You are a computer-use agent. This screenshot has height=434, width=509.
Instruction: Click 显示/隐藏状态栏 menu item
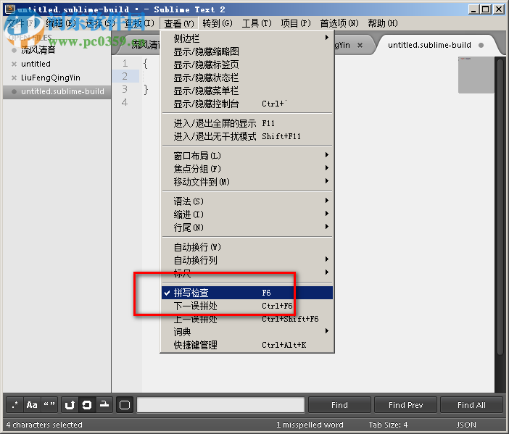point(247,78)
